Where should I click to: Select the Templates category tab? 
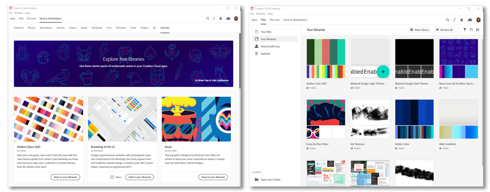97,28
